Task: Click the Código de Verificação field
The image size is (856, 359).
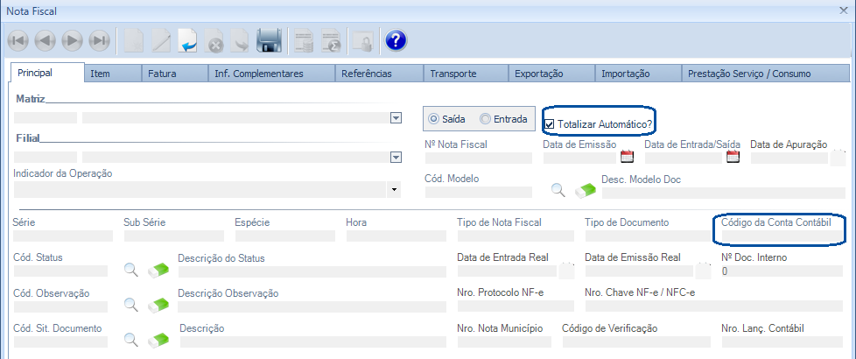Action: [637, 342]
